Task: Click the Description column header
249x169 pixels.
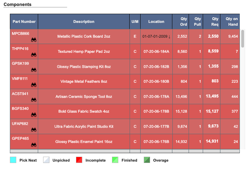Action: [x=84, y=21]
